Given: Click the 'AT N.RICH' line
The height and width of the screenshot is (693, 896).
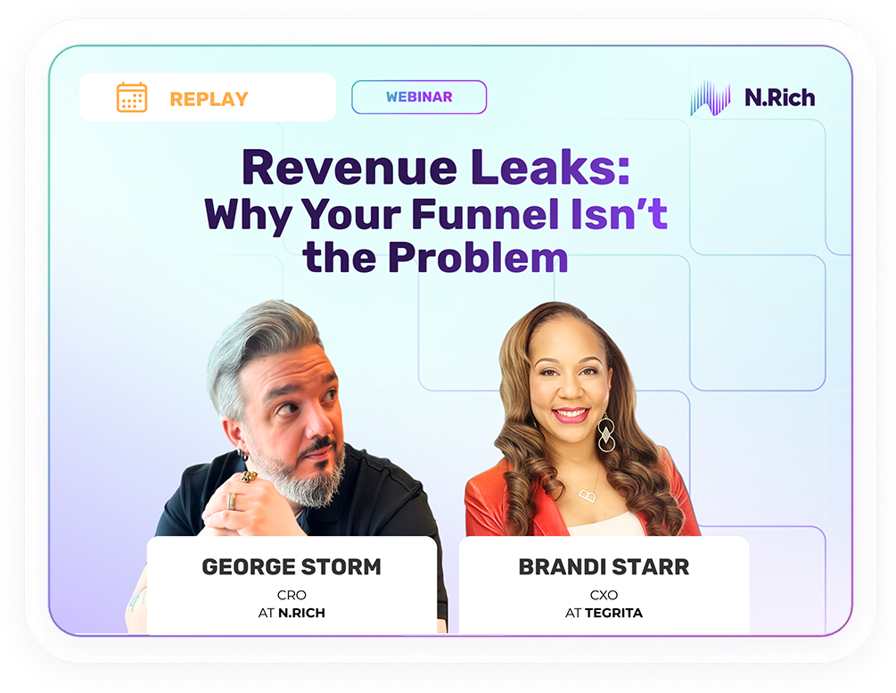Looking at the screenshot, I should (292, 613).
